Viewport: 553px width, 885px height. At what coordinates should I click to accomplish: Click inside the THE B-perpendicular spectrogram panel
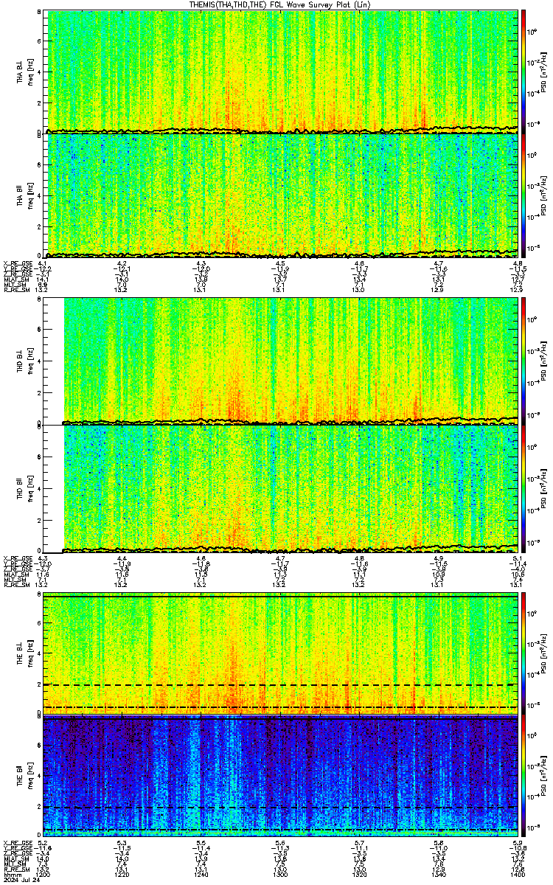coord(282,653)
